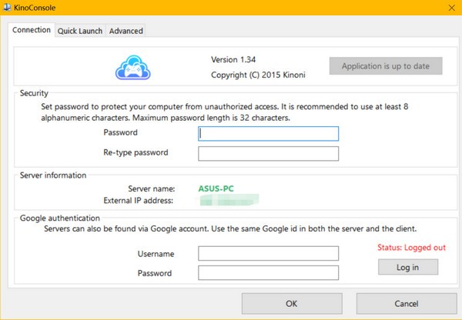The image size is (462, 320).
Task: Go to the Advanced tab
Action: tap(126, 31)
